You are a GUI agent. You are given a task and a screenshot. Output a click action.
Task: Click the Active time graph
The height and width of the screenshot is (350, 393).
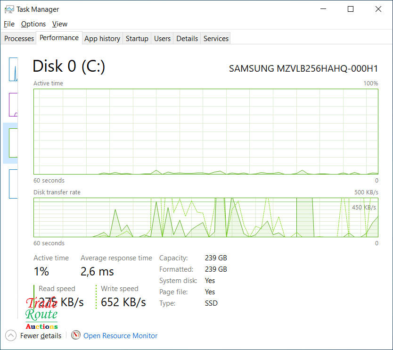pos(205,132)
